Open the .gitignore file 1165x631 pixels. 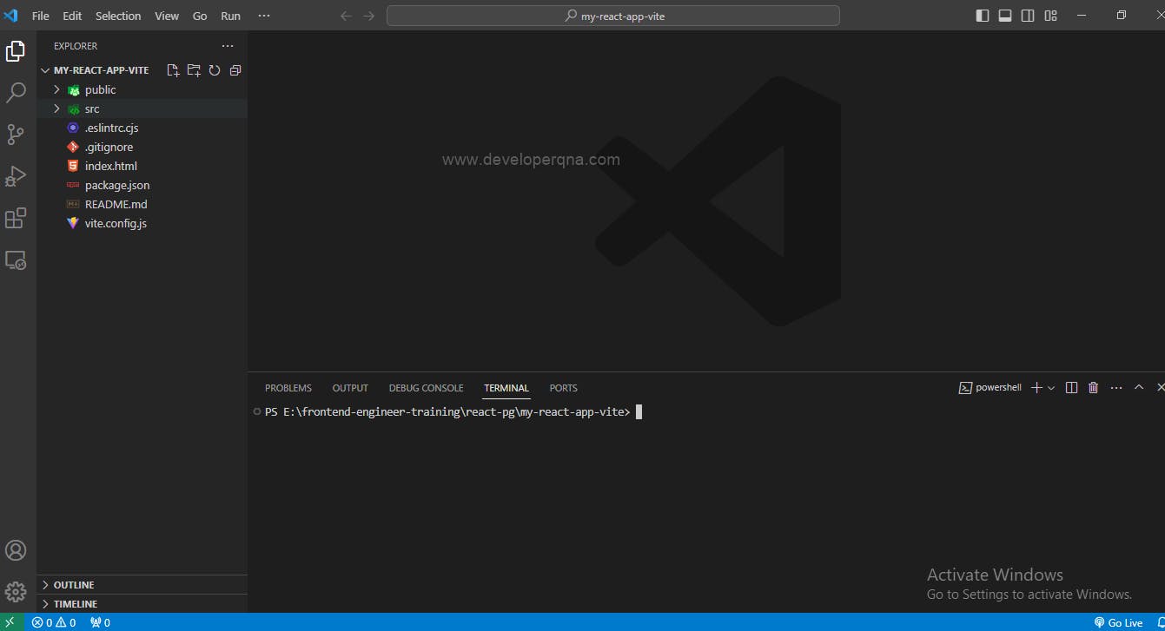(142, 147)
